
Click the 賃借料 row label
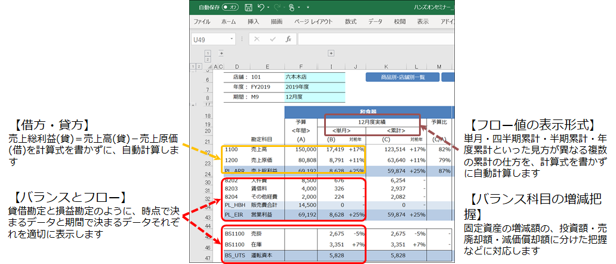pyautogui.click(x=258, y=190)
